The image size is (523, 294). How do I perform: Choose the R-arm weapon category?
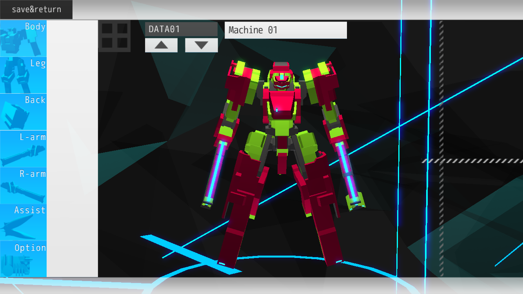point(23,185)
